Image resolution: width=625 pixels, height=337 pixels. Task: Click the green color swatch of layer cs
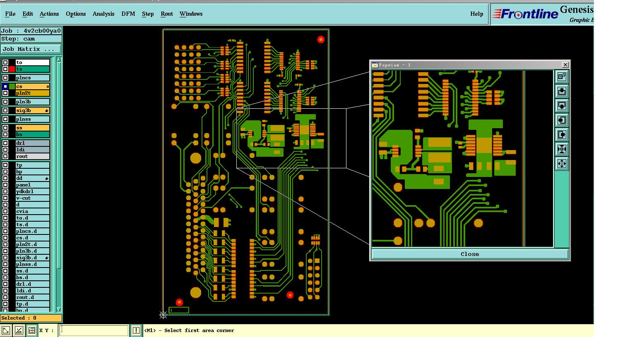point(12,86)
